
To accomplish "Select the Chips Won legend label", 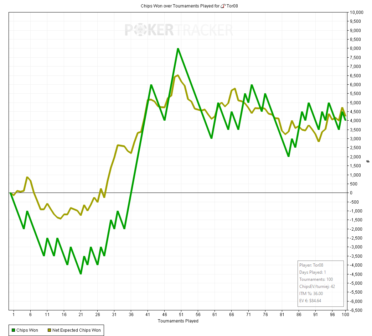I will click(27, 330).
